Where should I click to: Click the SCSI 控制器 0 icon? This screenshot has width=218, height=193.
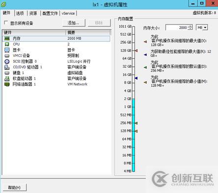coord(7,61)
